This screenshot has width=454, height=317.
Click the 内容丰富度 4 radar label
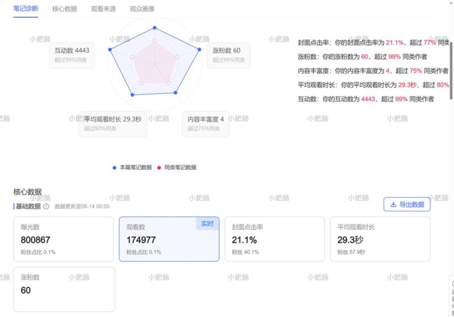click(205, 123)
